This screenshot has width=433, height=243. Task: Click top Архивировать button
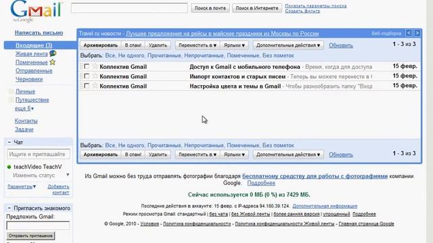point(101,45)
